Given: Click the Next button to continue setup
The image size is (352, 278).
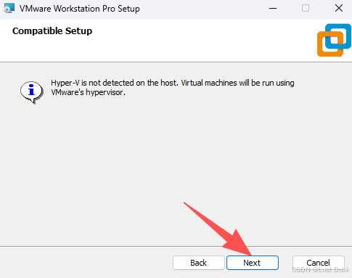Looking at the screenshot, I should tap(253, 263).
